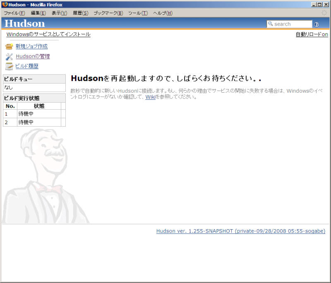Follow the Wiki link in the message
Screen dimensions: 331x283
tap(150, 97)
